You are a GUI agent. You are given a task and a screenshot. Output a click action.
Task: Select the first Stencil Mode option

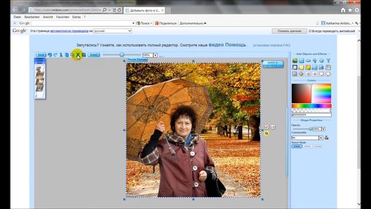tap(297, 146)
